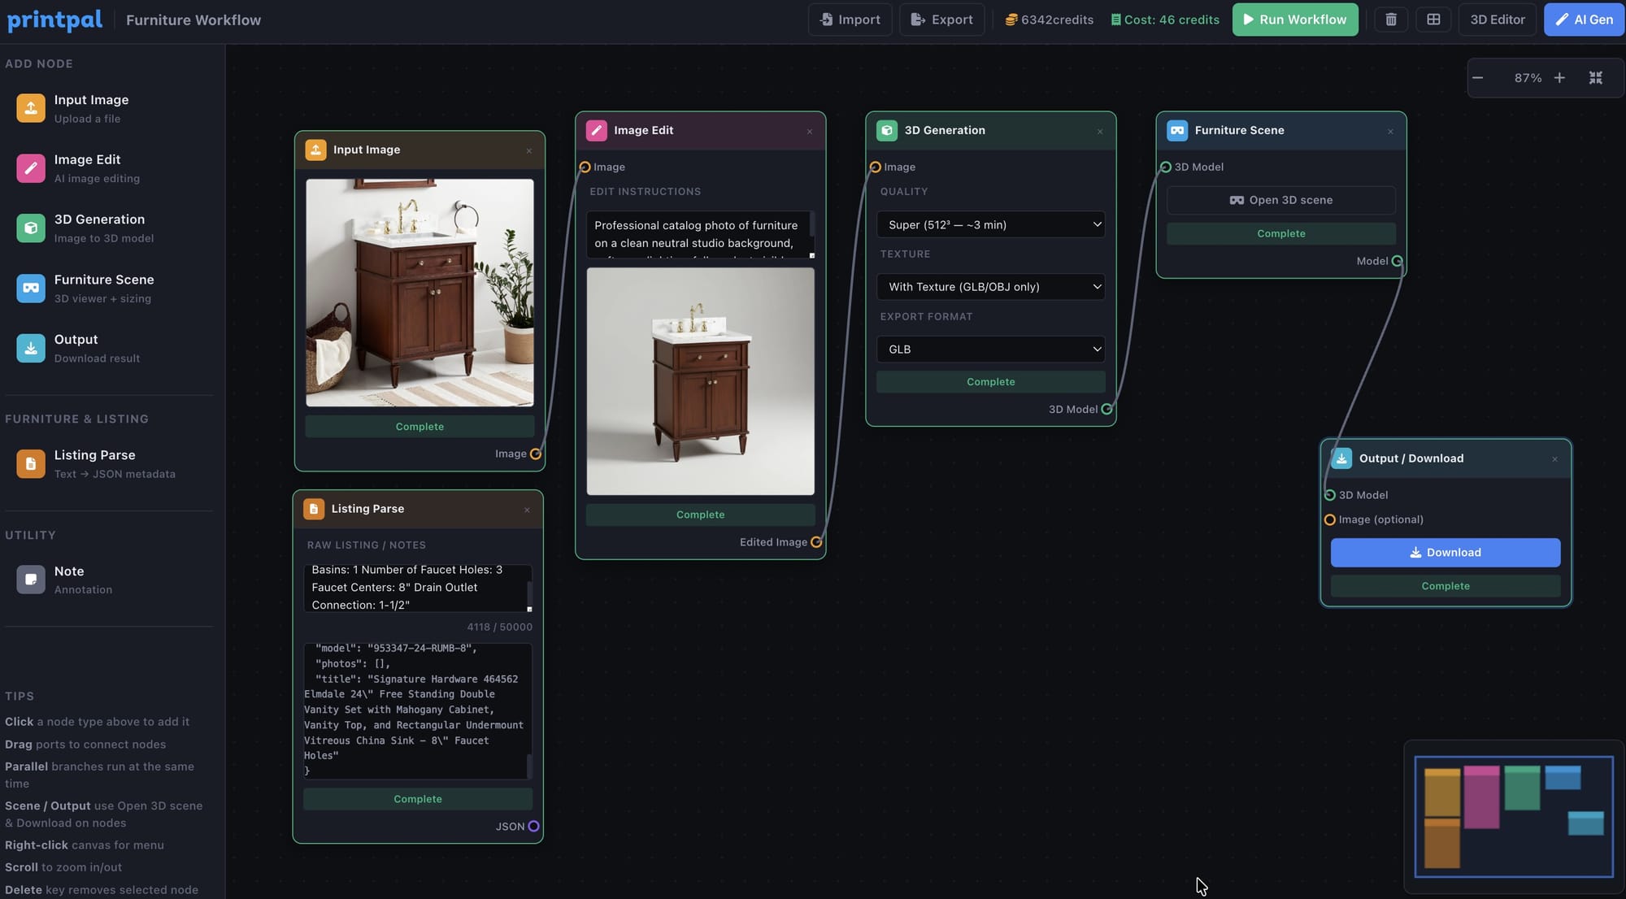Viewport: 1626px width, 899px height.
Task: Open the Export Format GLB dropdown
Action: pos(990,350)
